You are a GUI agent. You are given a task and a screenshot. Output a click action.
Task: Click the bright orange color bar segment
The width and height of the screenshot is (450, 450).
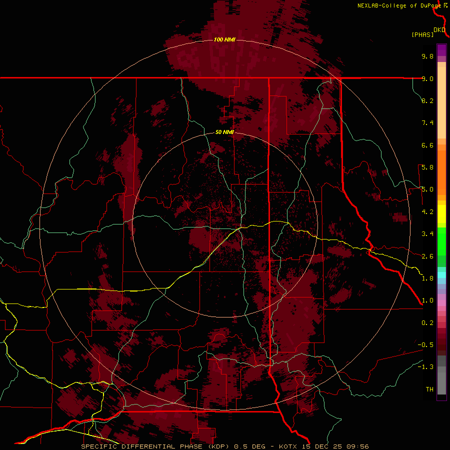[x=441, y=173]
